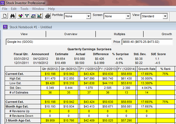Open the Screen dropdown list
Image resolution: width=176 pixels, height=124 pixels.
[127, 16]
